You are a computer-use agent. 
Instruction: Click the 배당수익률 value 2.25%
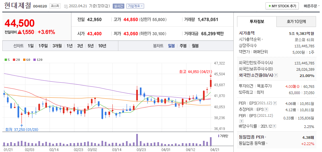point(309,126)
